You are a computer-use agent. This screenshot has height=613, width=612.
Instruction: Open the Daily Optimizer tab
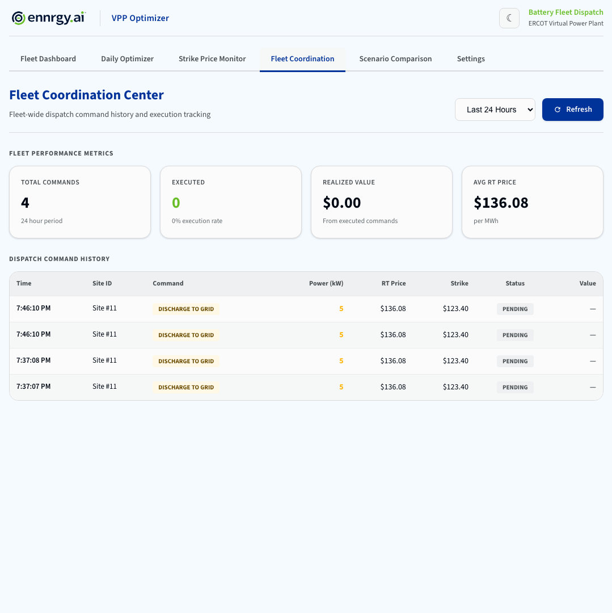click(x=127, y=59)
